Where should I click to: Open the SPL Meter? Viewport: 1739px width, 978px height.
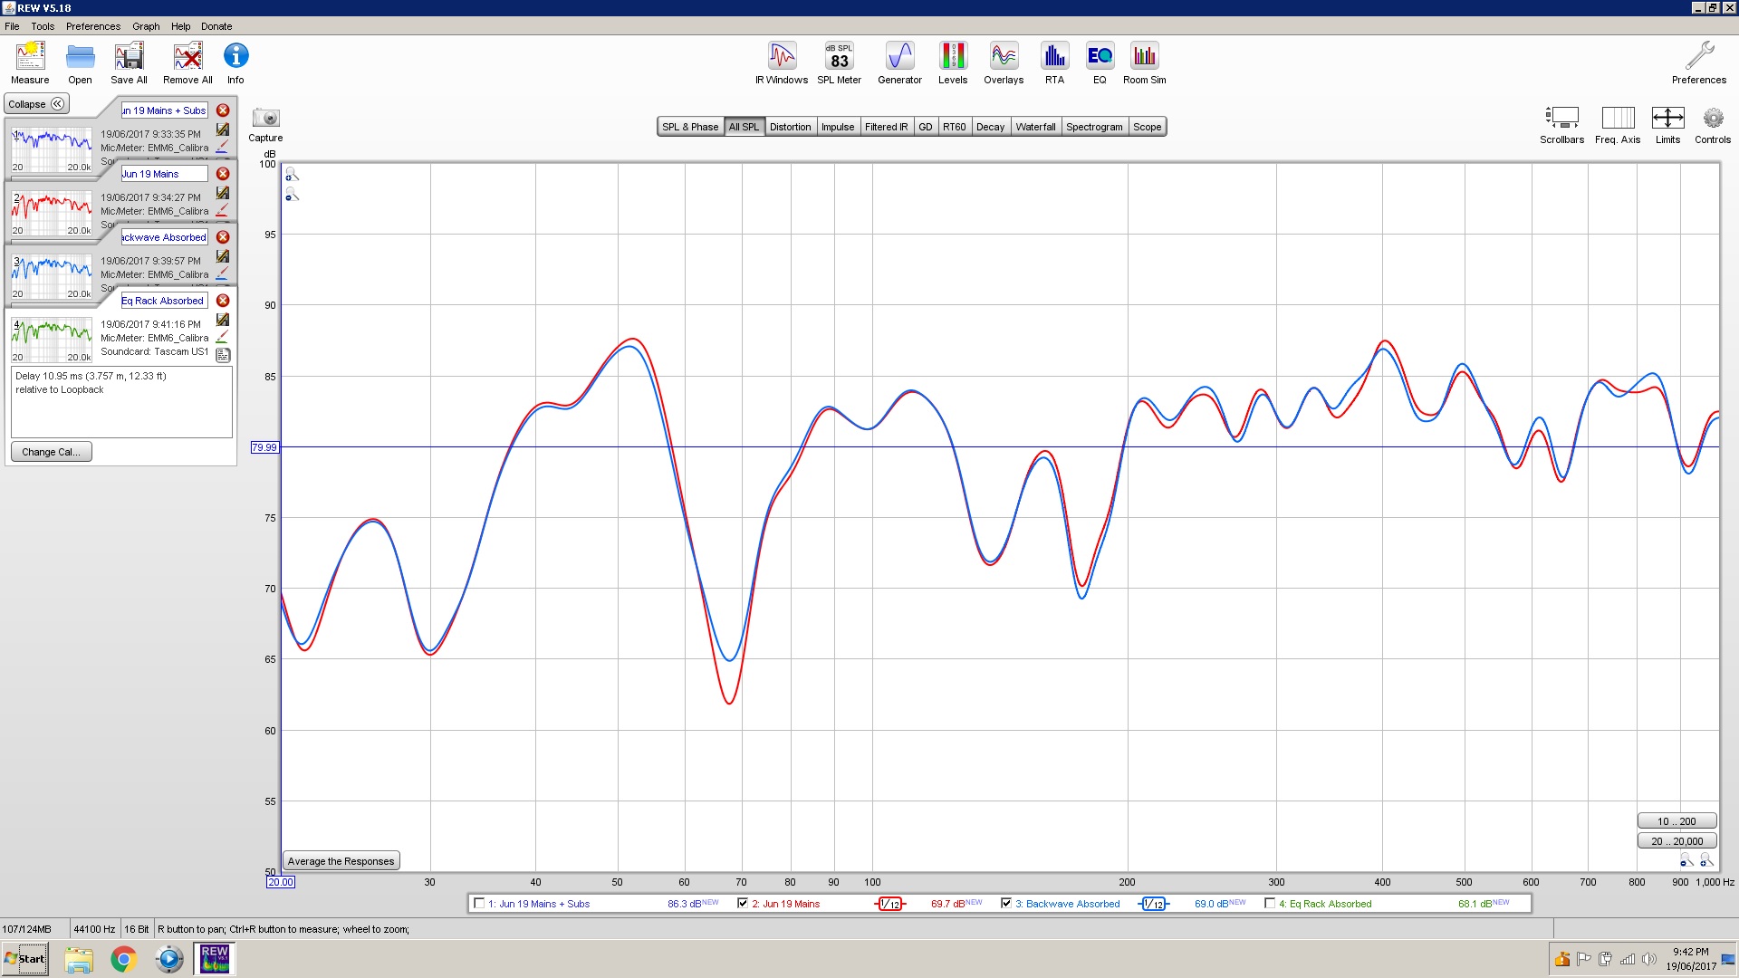[839, 63]
